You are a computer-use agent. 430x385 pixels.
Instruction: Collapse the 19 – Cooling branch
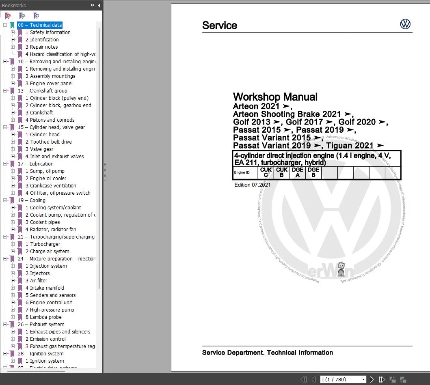coord(5,200)
